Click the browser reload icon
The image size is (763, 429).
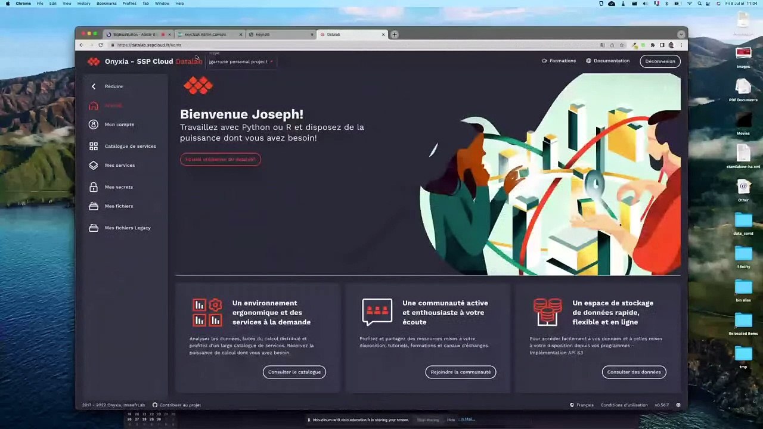(x=101, y=45)
